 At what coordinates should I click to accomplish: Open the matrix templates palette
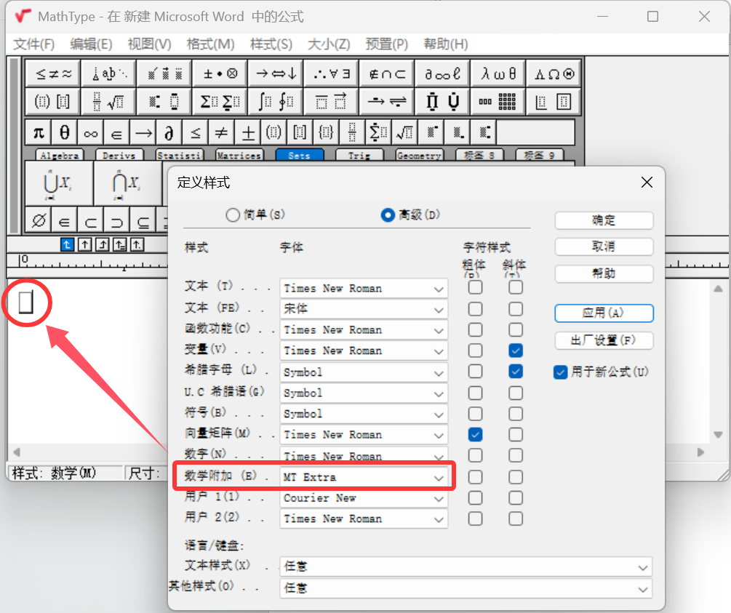point(498,101)
